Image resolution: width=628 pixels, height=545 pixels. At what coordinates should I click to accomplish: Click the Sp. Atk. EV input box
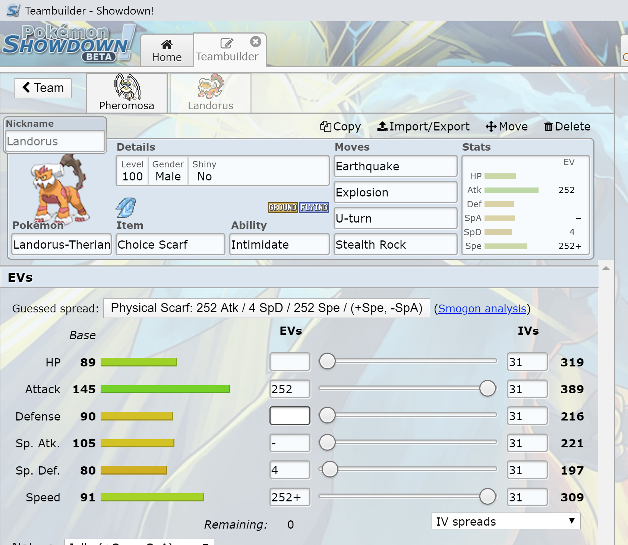290,443
